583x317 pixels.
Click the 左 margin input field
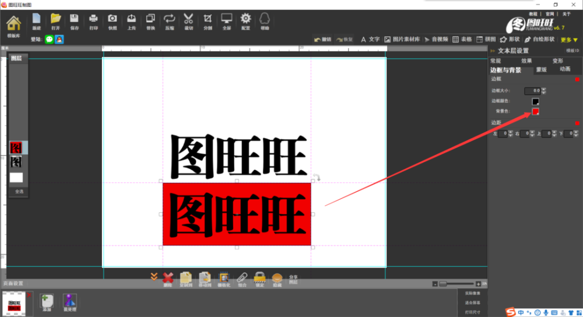503,133
